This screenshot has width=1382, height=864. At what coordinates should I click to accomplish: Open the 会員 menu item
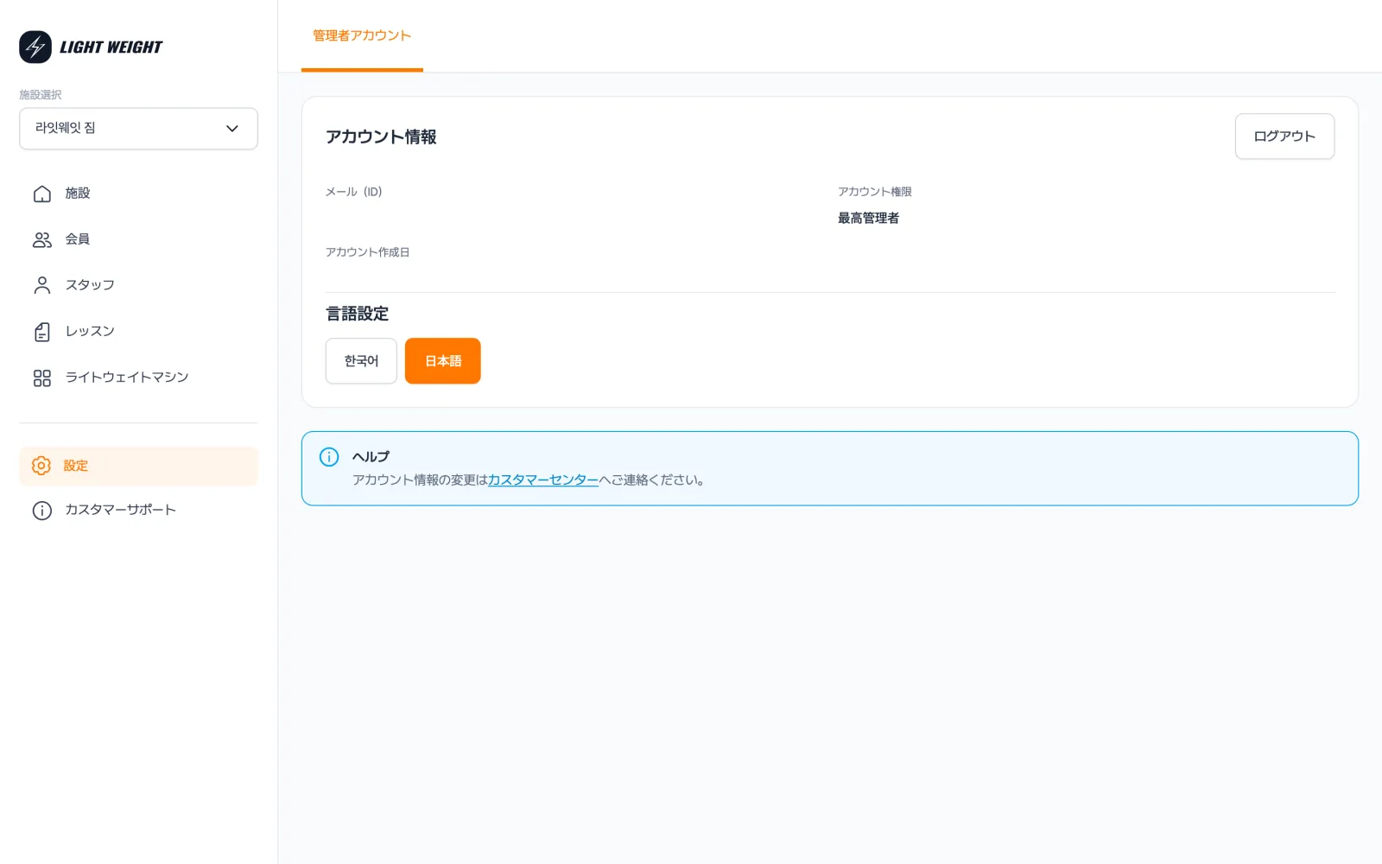coord(138,239)
